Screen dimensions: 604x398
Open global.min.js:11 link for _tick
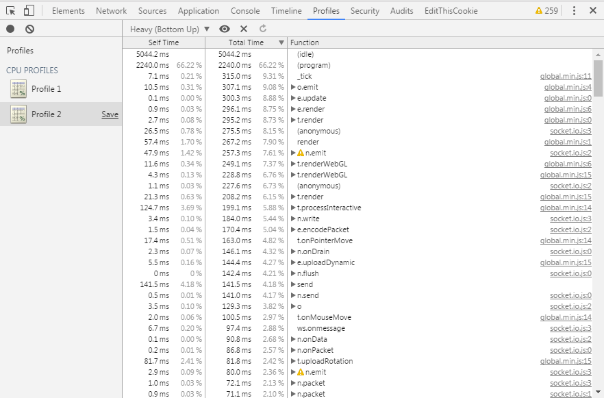(x=565, y=77)
